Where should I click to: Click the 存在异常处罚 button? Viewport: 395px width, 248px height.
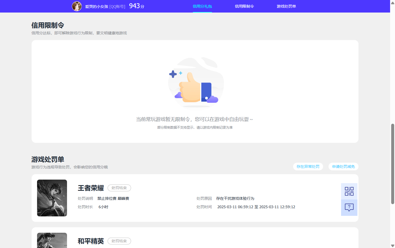tap(308, 166)
